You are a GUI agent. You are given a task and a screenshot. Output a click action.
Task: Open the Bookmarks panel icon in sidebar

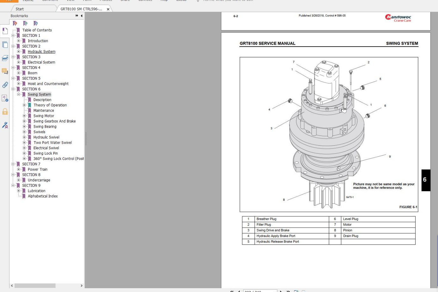(x=5, y=31)
